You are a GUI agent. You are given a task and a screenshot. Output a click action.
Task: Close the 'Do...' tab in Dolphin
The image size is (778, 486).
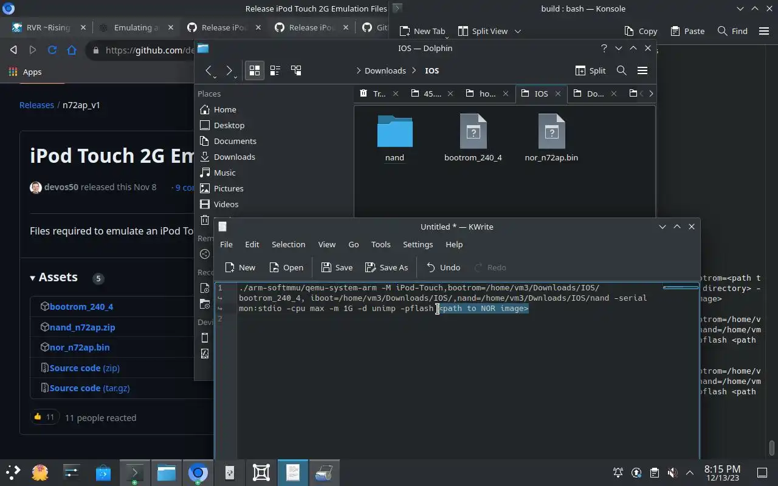[x=614, y=94]
